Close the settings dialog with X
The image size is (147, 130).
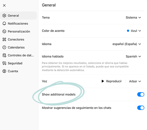click(x=4, y=5)
